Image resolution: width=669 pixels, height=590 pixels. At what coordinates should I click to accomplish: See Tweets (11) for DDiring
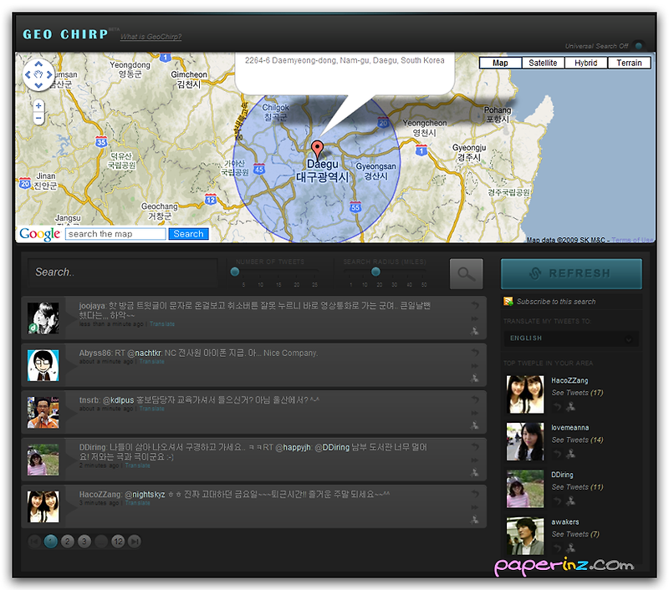(x=577, y=487)
